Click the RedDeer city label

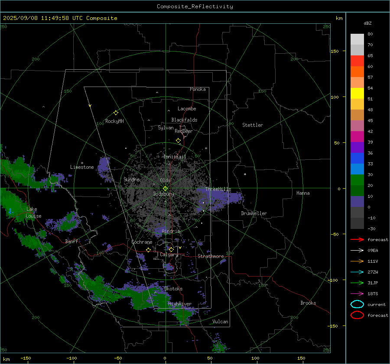184,131
